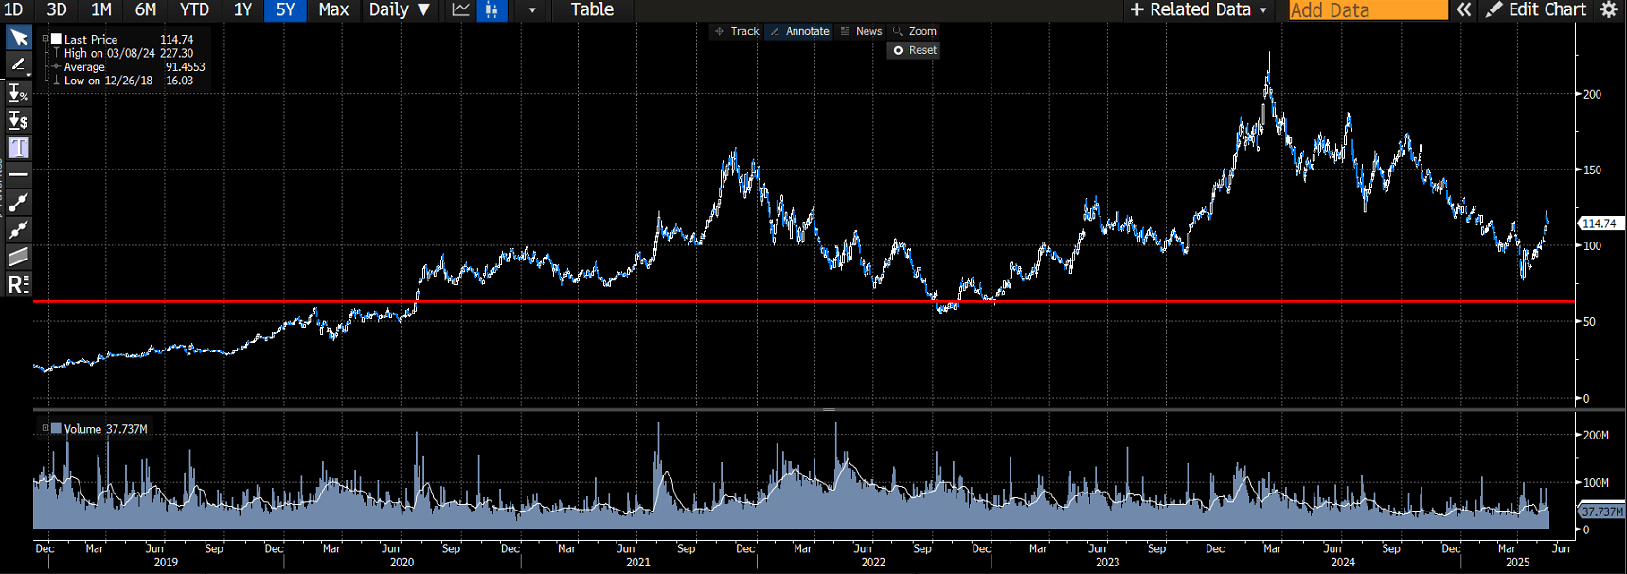Select the Reset radio option
Viewport: 1627px width, 574px height.
[899, 50]
